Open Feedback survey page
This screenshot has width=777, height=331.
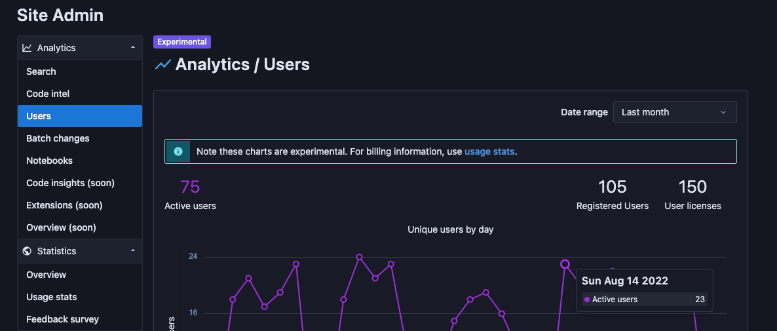click(x=80, y=319)
